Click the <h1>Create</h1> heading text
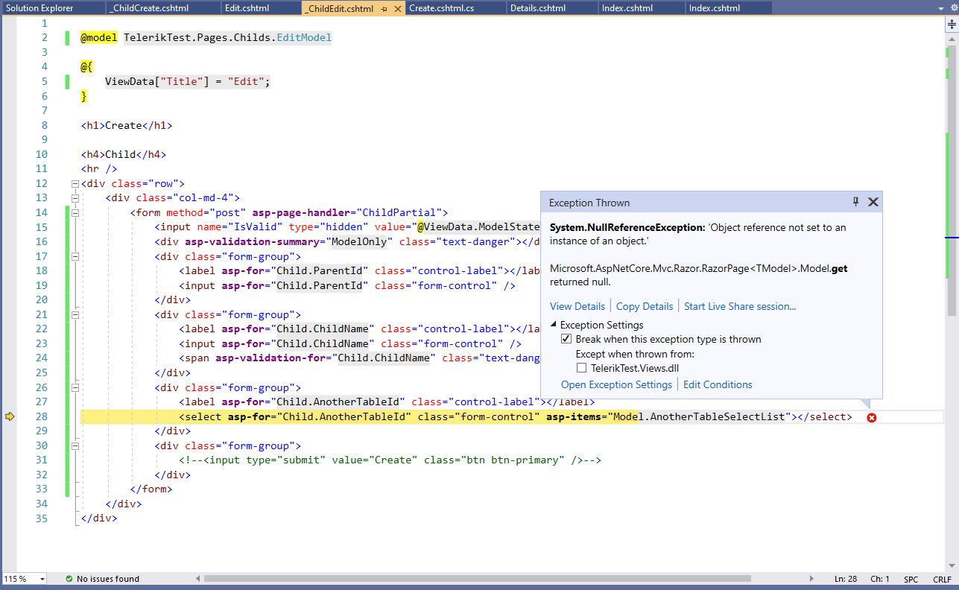Viewport: 959px width, 590px height. click(127, 125)
